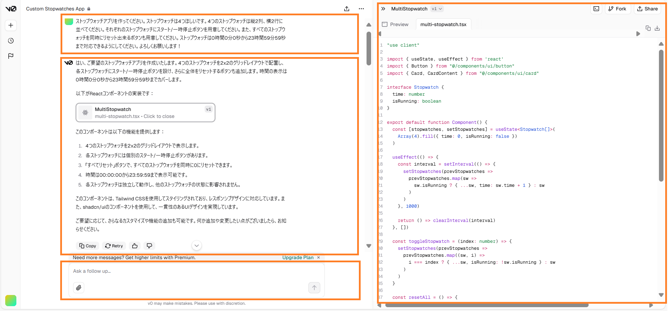This screenshot has width=668, height=311.
Task: Click the React icon on MultiStopwatch card
Action: [85, 113]
